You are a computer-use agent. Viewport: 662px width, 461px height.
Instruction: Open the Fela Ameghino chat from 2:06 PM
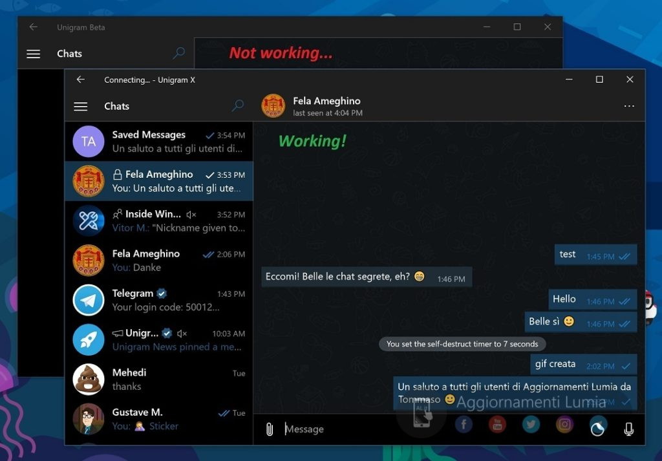[159, 261]
